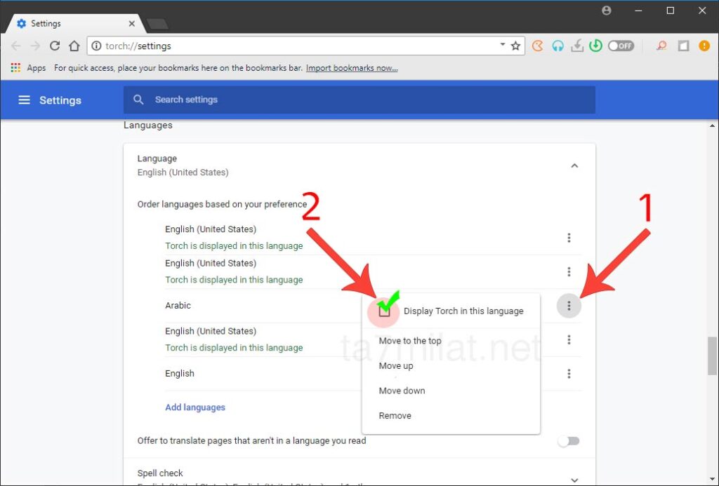Click the Arabic language name
Viewport: 719px width, 486px height.
point(178,306)
